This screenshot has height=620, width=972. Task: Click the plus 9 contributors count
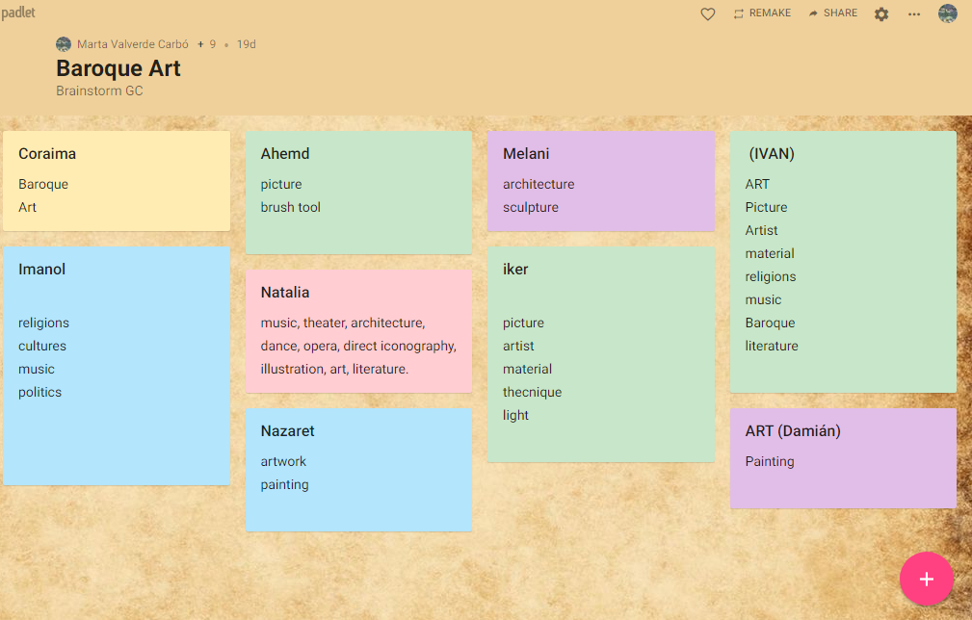pyautogui.click(x=207, y=44)
